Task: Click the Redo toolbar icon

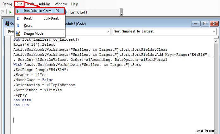Action: pos(3,12)
